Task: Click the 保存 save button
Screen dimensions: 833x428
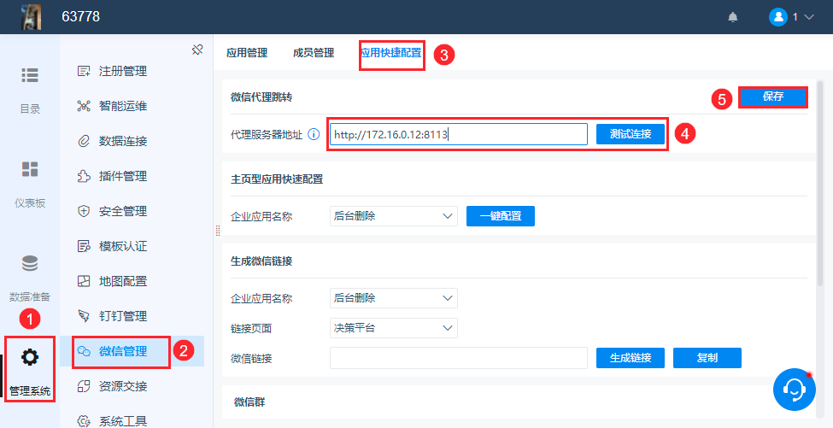Action: pyautogui.click(x=773, y=97)
